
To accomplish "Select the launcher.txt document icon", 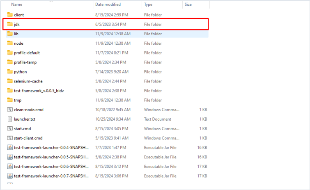I will (10, 119).
